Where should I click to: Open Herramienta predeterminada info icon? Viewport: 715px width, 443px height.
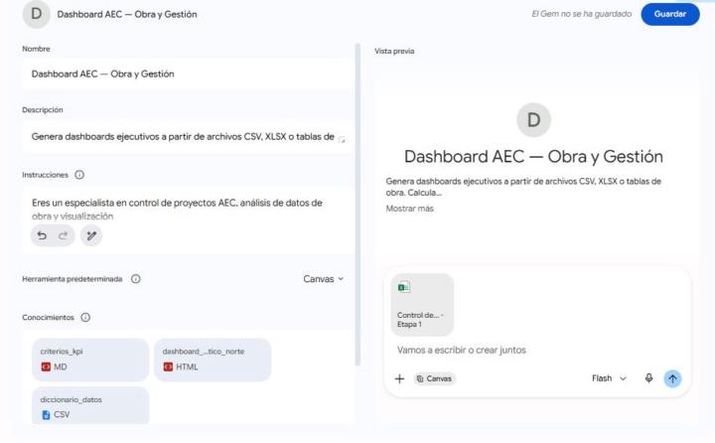click(136, 279)
